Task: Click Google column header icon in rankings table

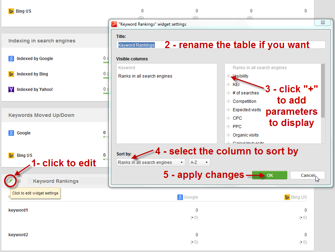Action: coord(180,197)
